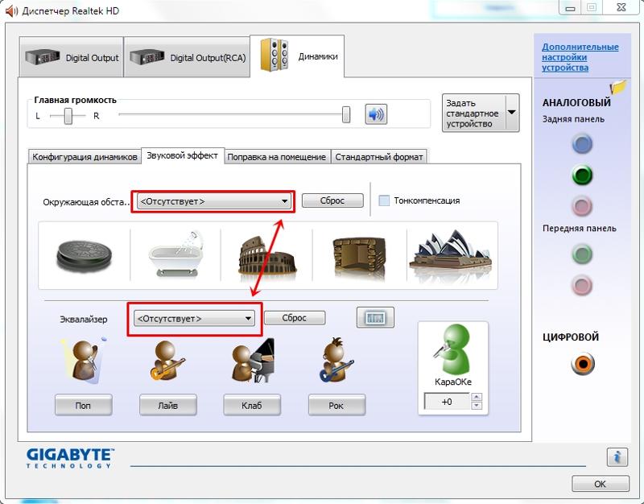Viewport: 644px width, 504px height.
Task: Click the Pop singer equalizer icon
Action: coord(84,361)
